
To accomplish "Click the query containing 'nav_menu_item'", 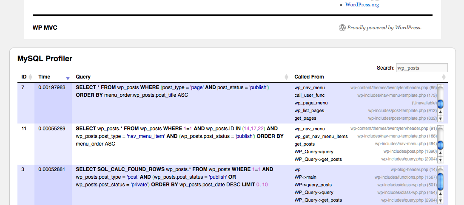I will [179, 136].
